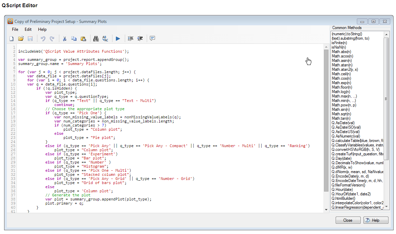The height and width of the screenshot is (234, 396).
Task: Close window with title bar X
Action: (385, 22)
